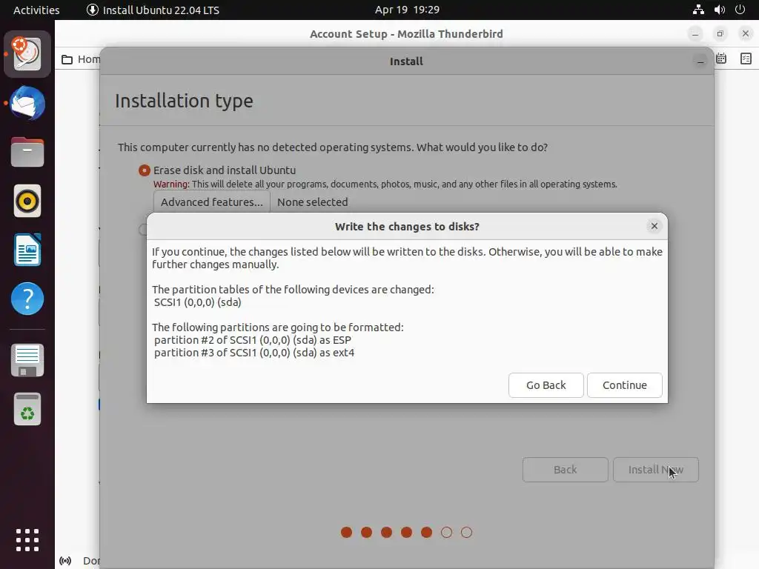Close the Thunderbird window
This screenshot has width=759, height=569.
pyautogui.click(x=746, y=34)
